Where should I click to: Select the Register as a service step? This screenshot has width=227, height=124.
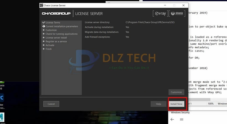[x=56, y=42]
